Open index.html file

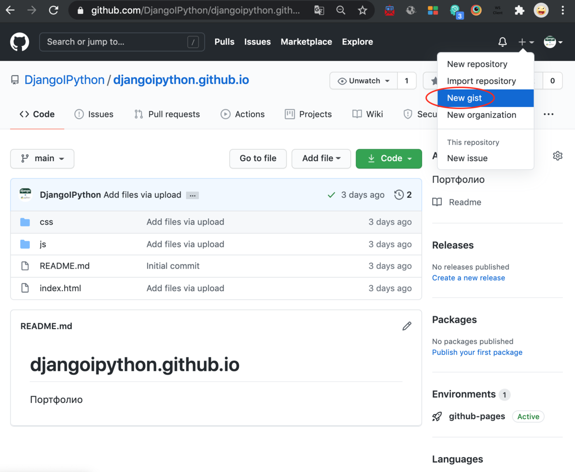tap(60, 288)
